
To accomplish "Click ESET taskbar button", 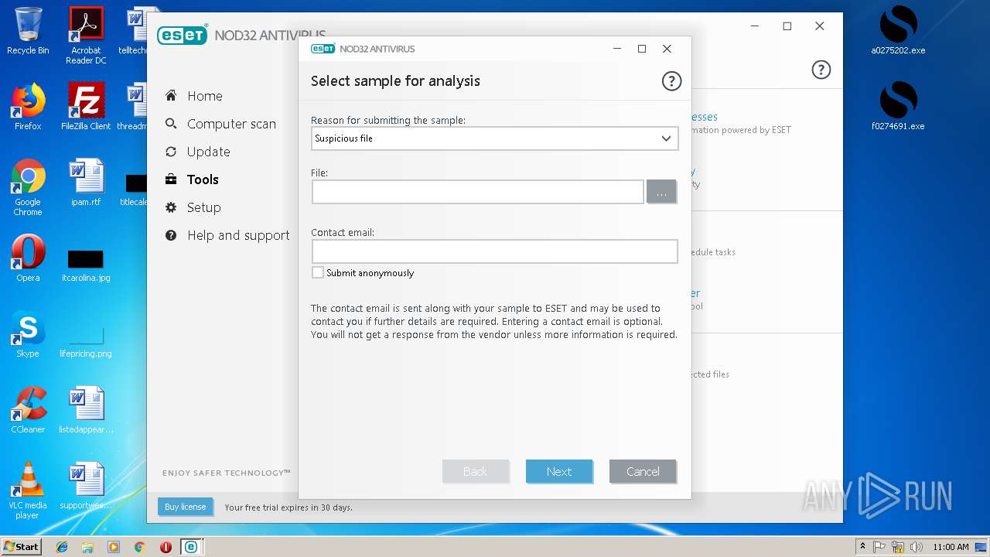I will point(190,547).
